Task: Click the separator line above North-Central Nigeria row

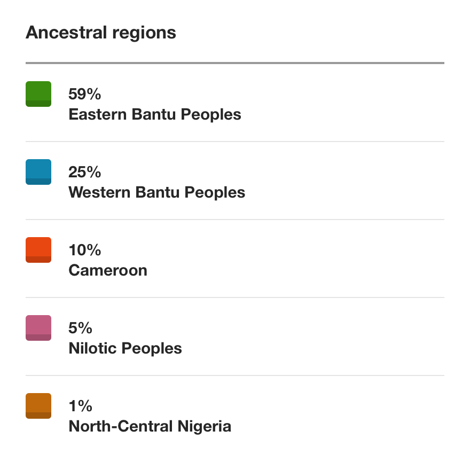Action: click(x=235, y=375)
